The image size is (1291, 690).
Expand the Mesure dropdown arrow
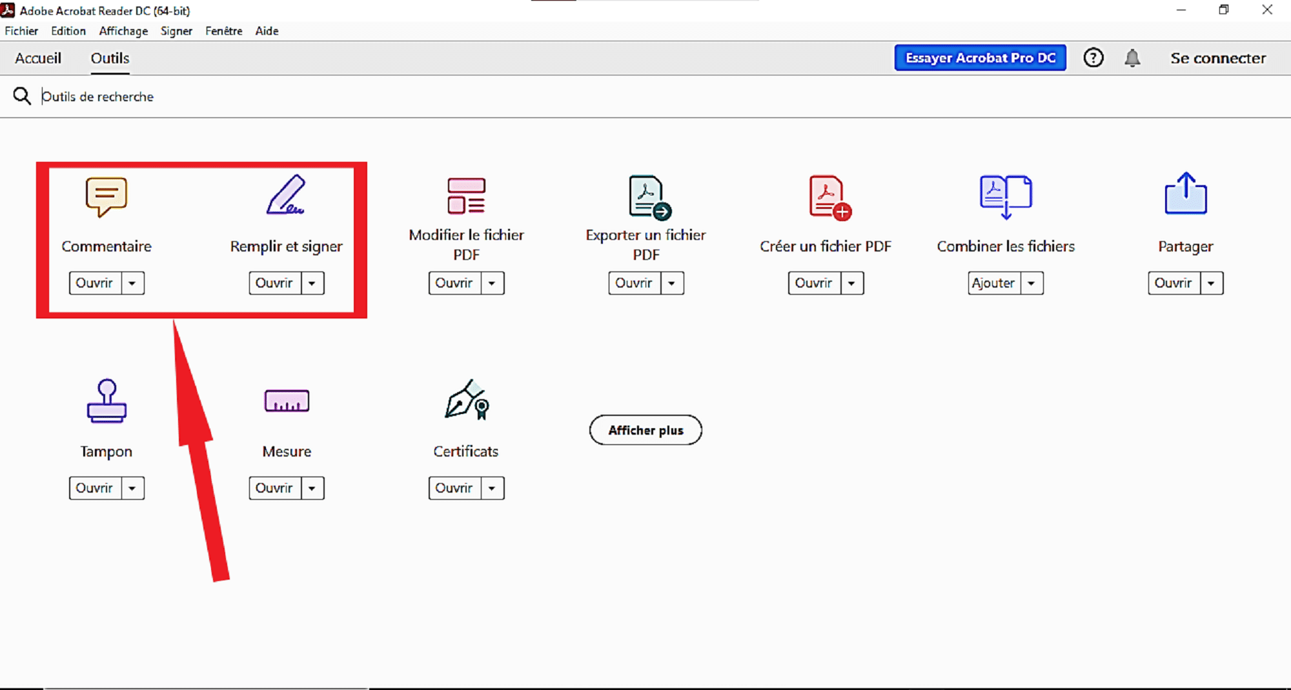point(313,488)
